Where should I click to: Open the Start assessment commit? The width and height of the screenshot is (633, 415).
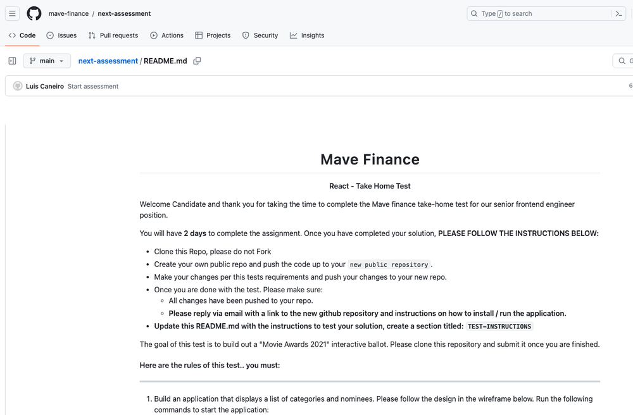click(93, 85)
